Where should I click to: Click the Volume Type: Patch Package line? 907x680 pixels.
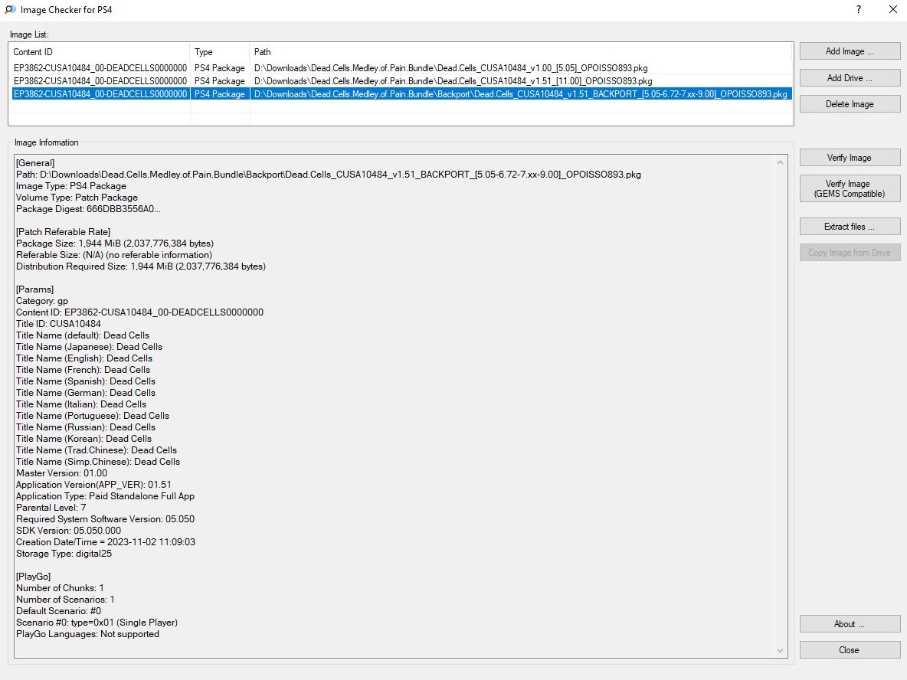coord(77,197)
